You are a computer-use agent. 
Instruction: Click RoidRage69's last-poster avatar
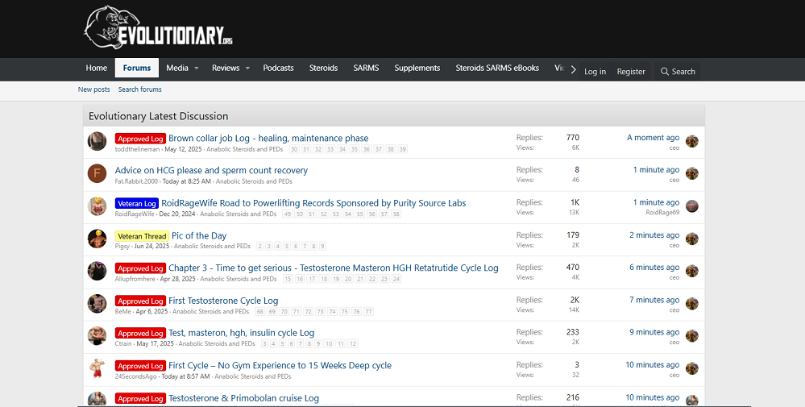[692, 206]
